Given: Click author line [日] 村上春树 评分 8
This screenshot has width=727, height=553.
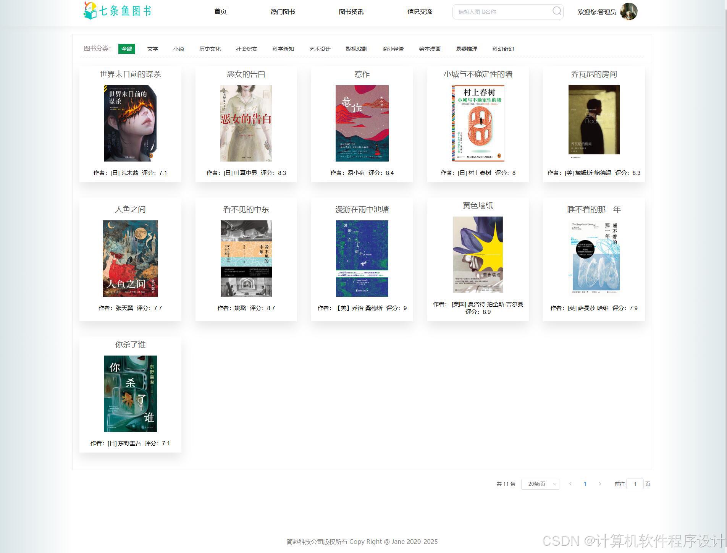Looking at the screenshot, I should [x=478, y=173].
